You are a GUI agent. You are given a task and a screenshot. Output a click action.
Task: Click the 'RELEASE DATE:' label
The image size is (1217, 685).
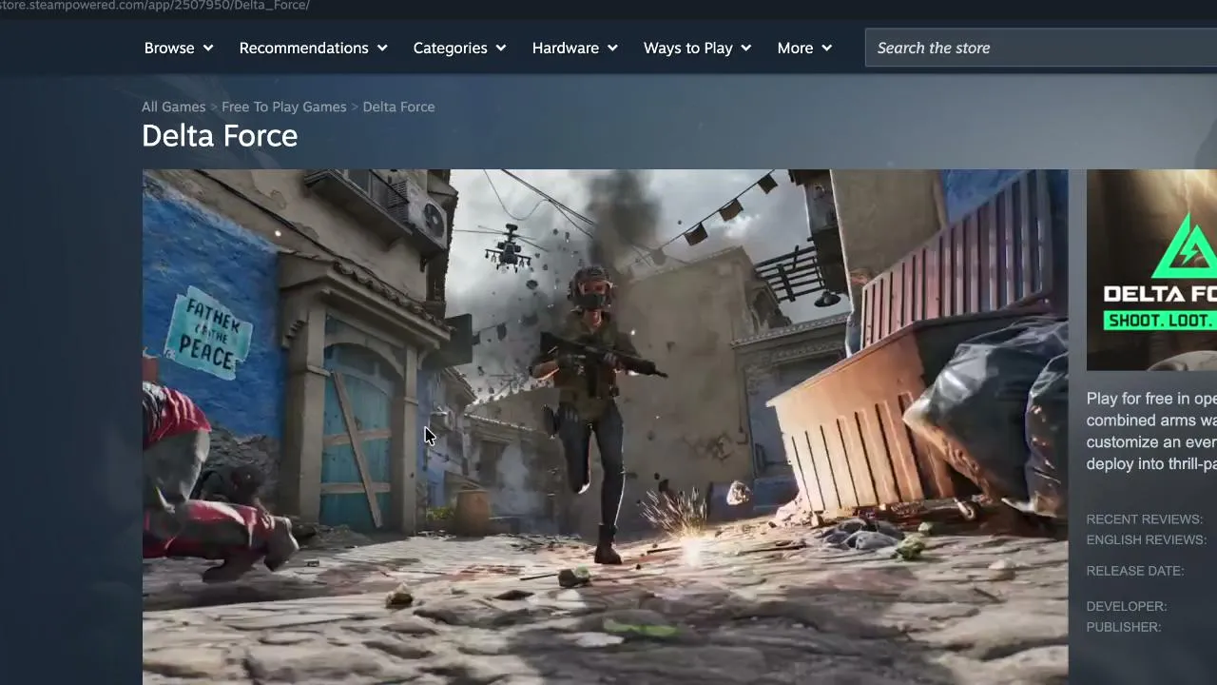pyautogui.click(x=1135, y=571)
